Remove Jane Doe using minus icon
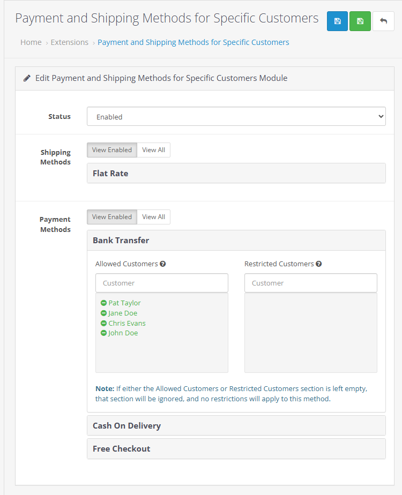Image resolution: width=402 pixels, height=495 pixels. pyautogui.click(x=104, y=313)
